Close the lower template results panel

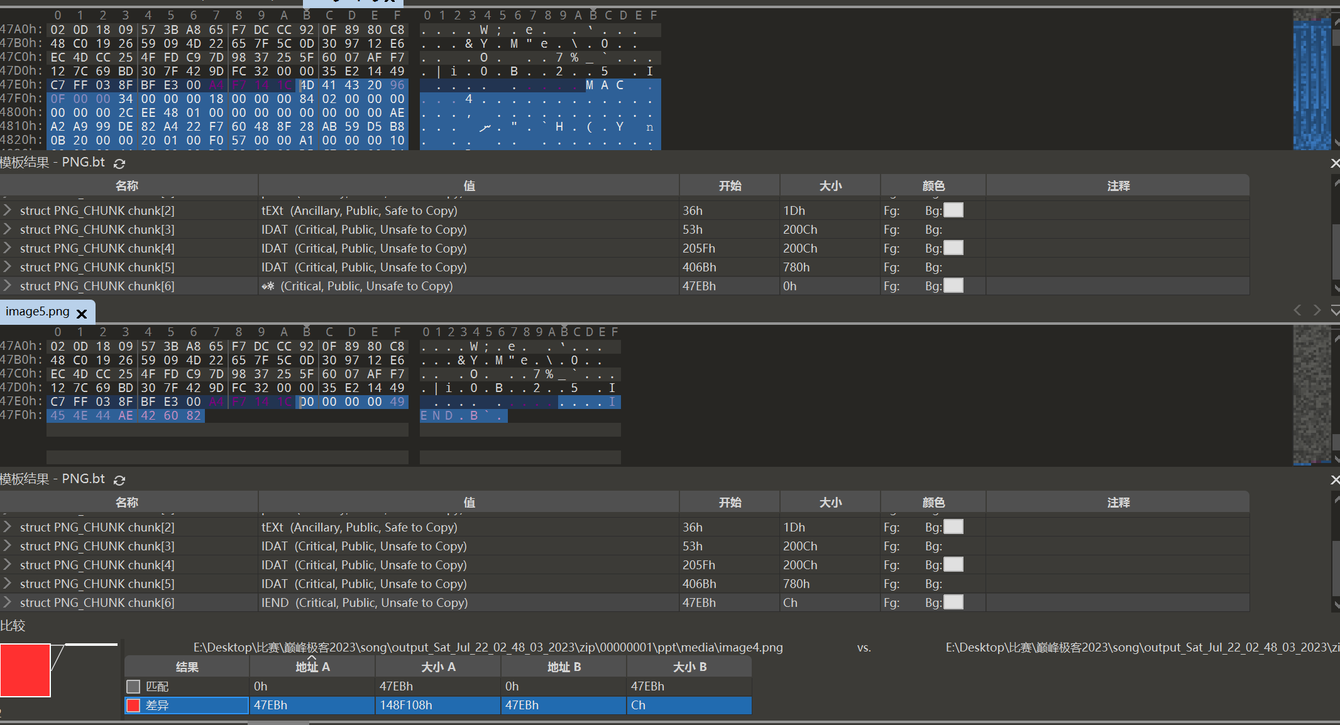coord(1335,480)
